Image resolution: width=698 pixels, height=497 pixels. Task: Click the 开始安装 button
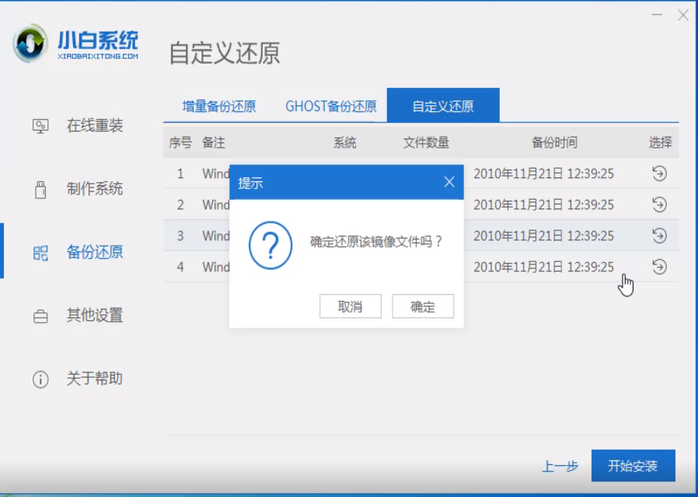pos(634,465)
